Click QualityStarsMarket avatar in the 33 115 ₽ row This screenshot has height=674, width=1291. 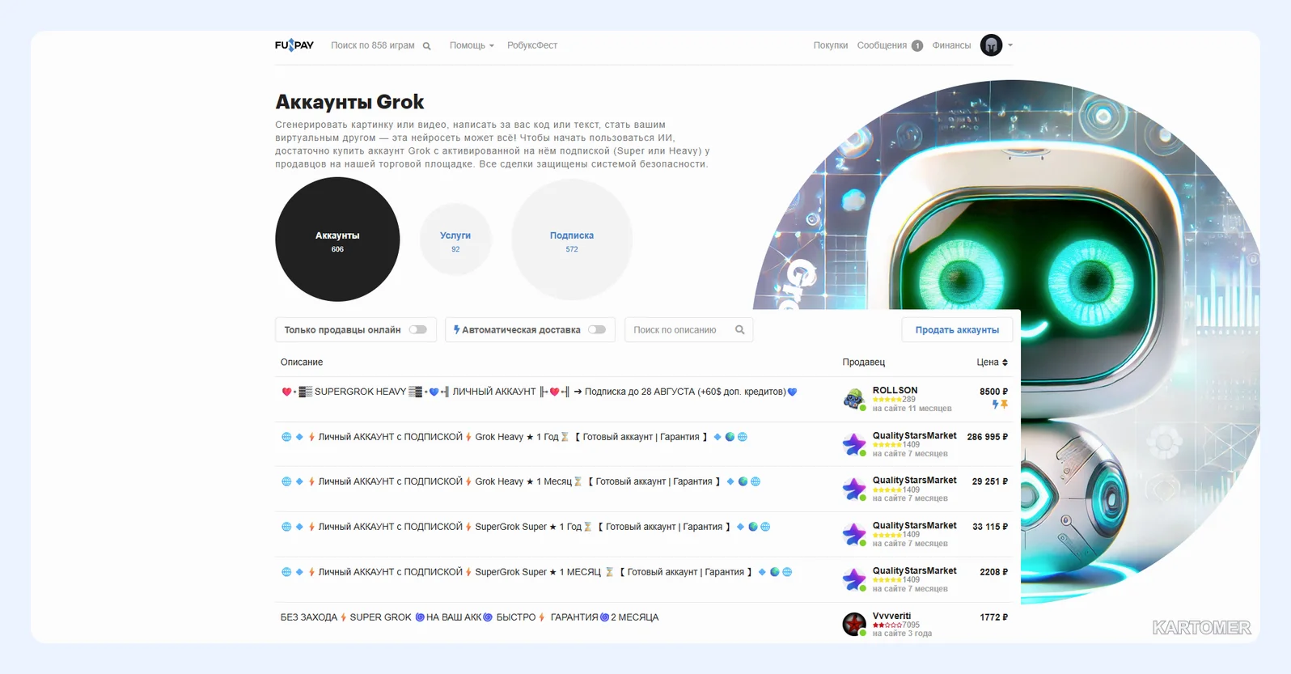[x=854, y=534]
